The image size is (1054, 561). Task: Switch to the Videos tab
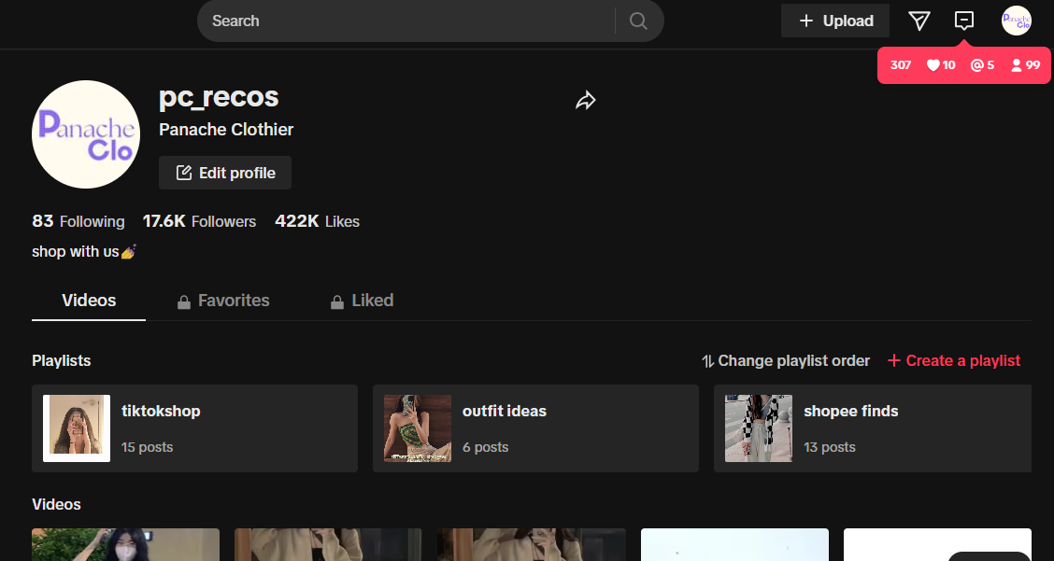point(89,301)
